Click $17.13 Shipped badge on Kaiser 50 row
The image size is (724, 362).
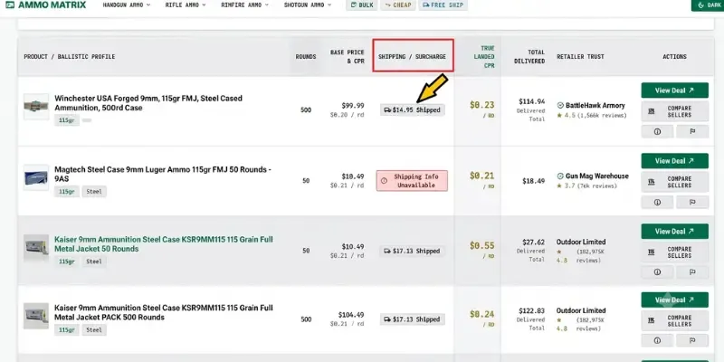click(413, 252)
